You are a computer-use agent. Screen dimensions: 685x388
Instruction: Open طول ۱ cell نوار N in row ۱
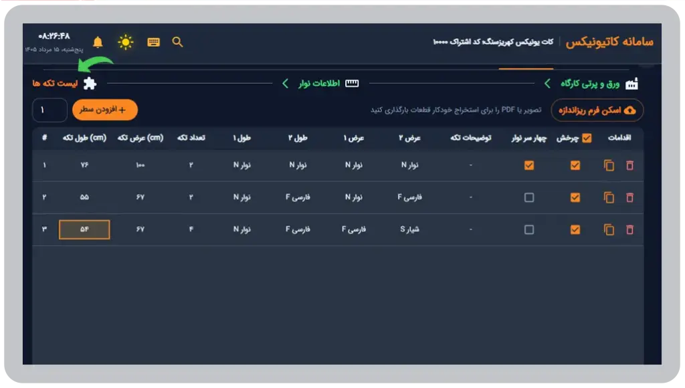pos(242,165)
